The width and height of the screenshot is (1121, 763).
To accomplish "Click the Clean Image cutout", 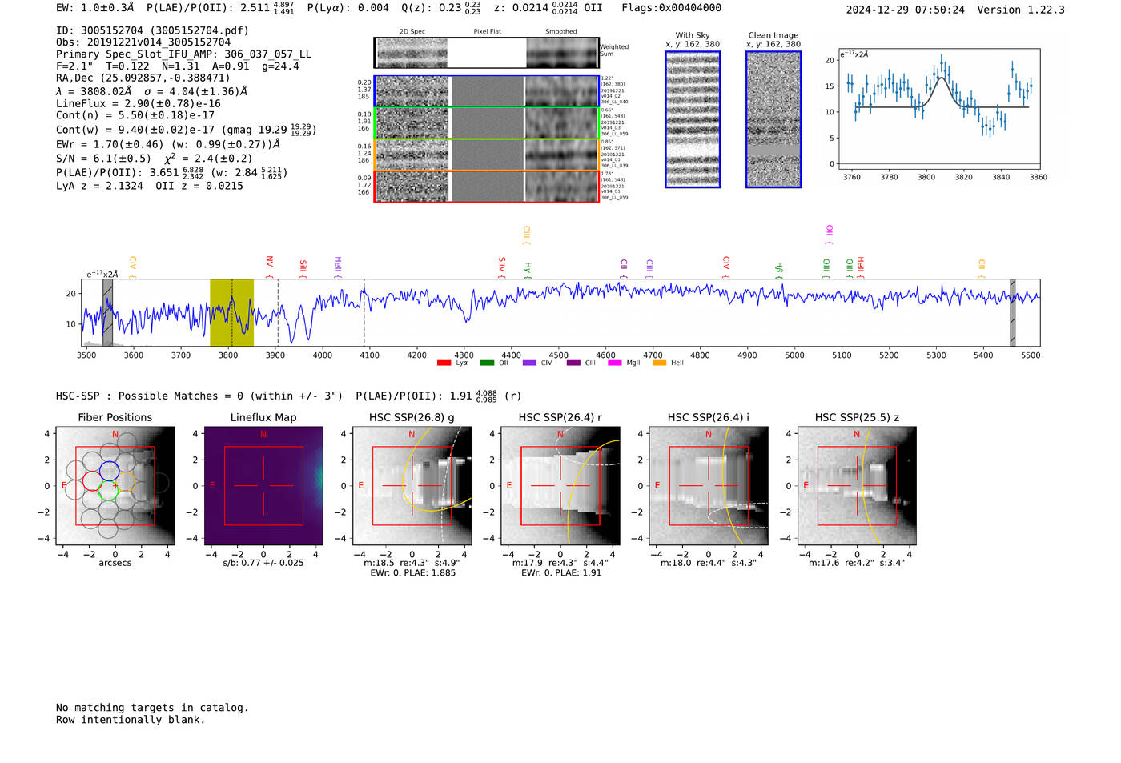I will pos(773,120).
